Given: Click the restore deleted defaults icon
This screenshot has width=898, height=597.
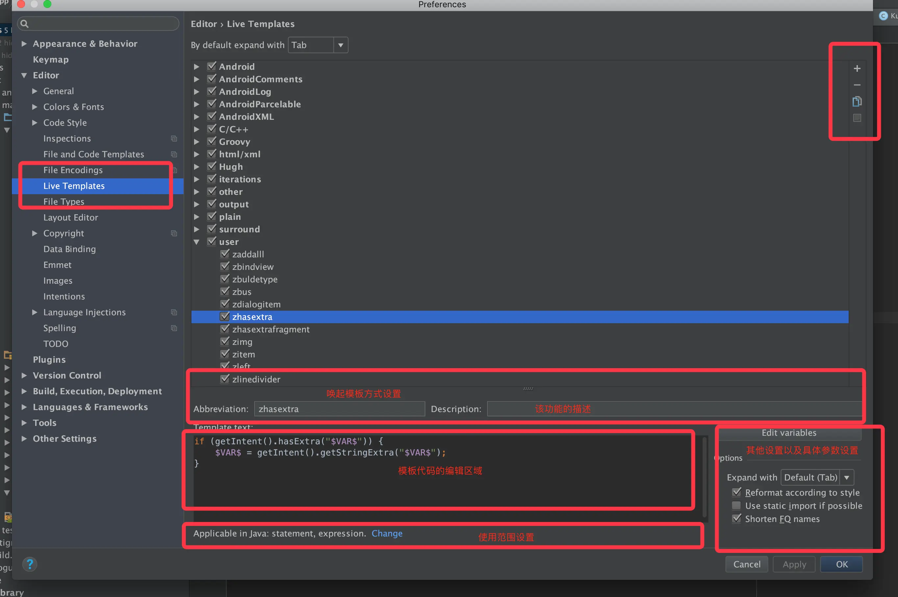Looking at the screenshot, I should 857,118.
